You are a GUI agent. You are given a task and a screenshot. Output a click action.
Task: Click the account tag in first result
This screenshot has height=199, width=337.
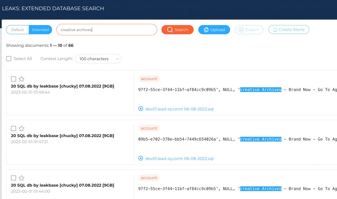(x=149, y=79)
